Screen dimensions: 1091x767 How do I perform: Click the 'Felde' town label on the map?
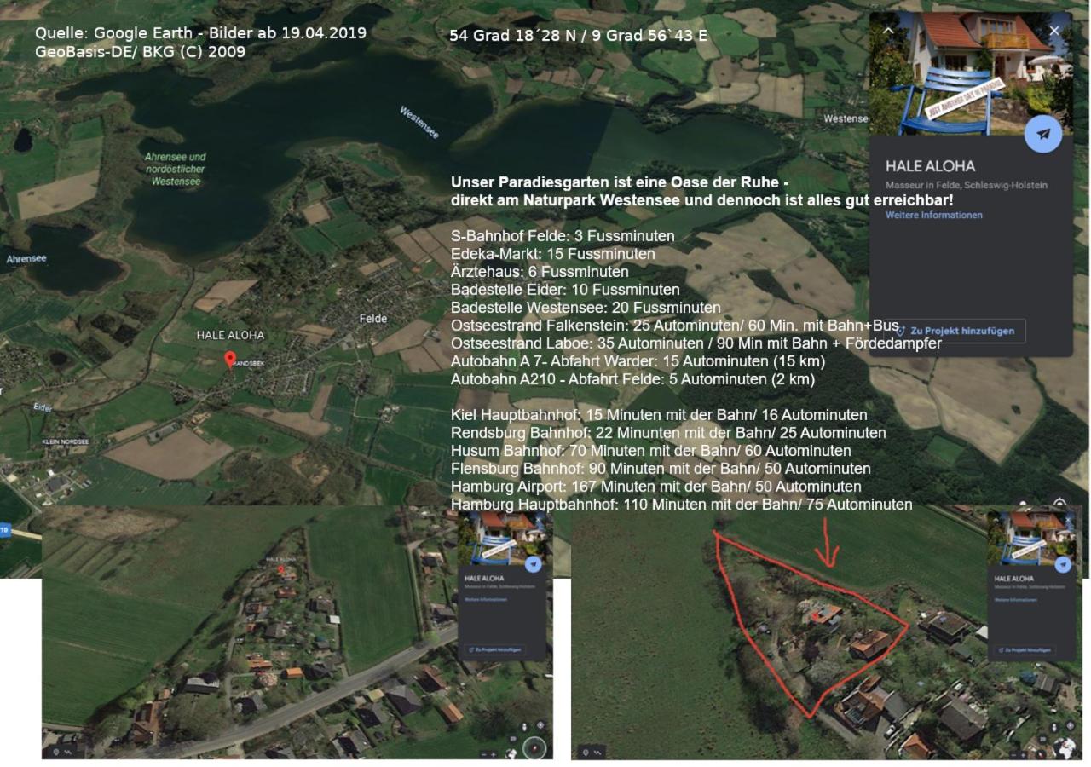pos(372,318)
